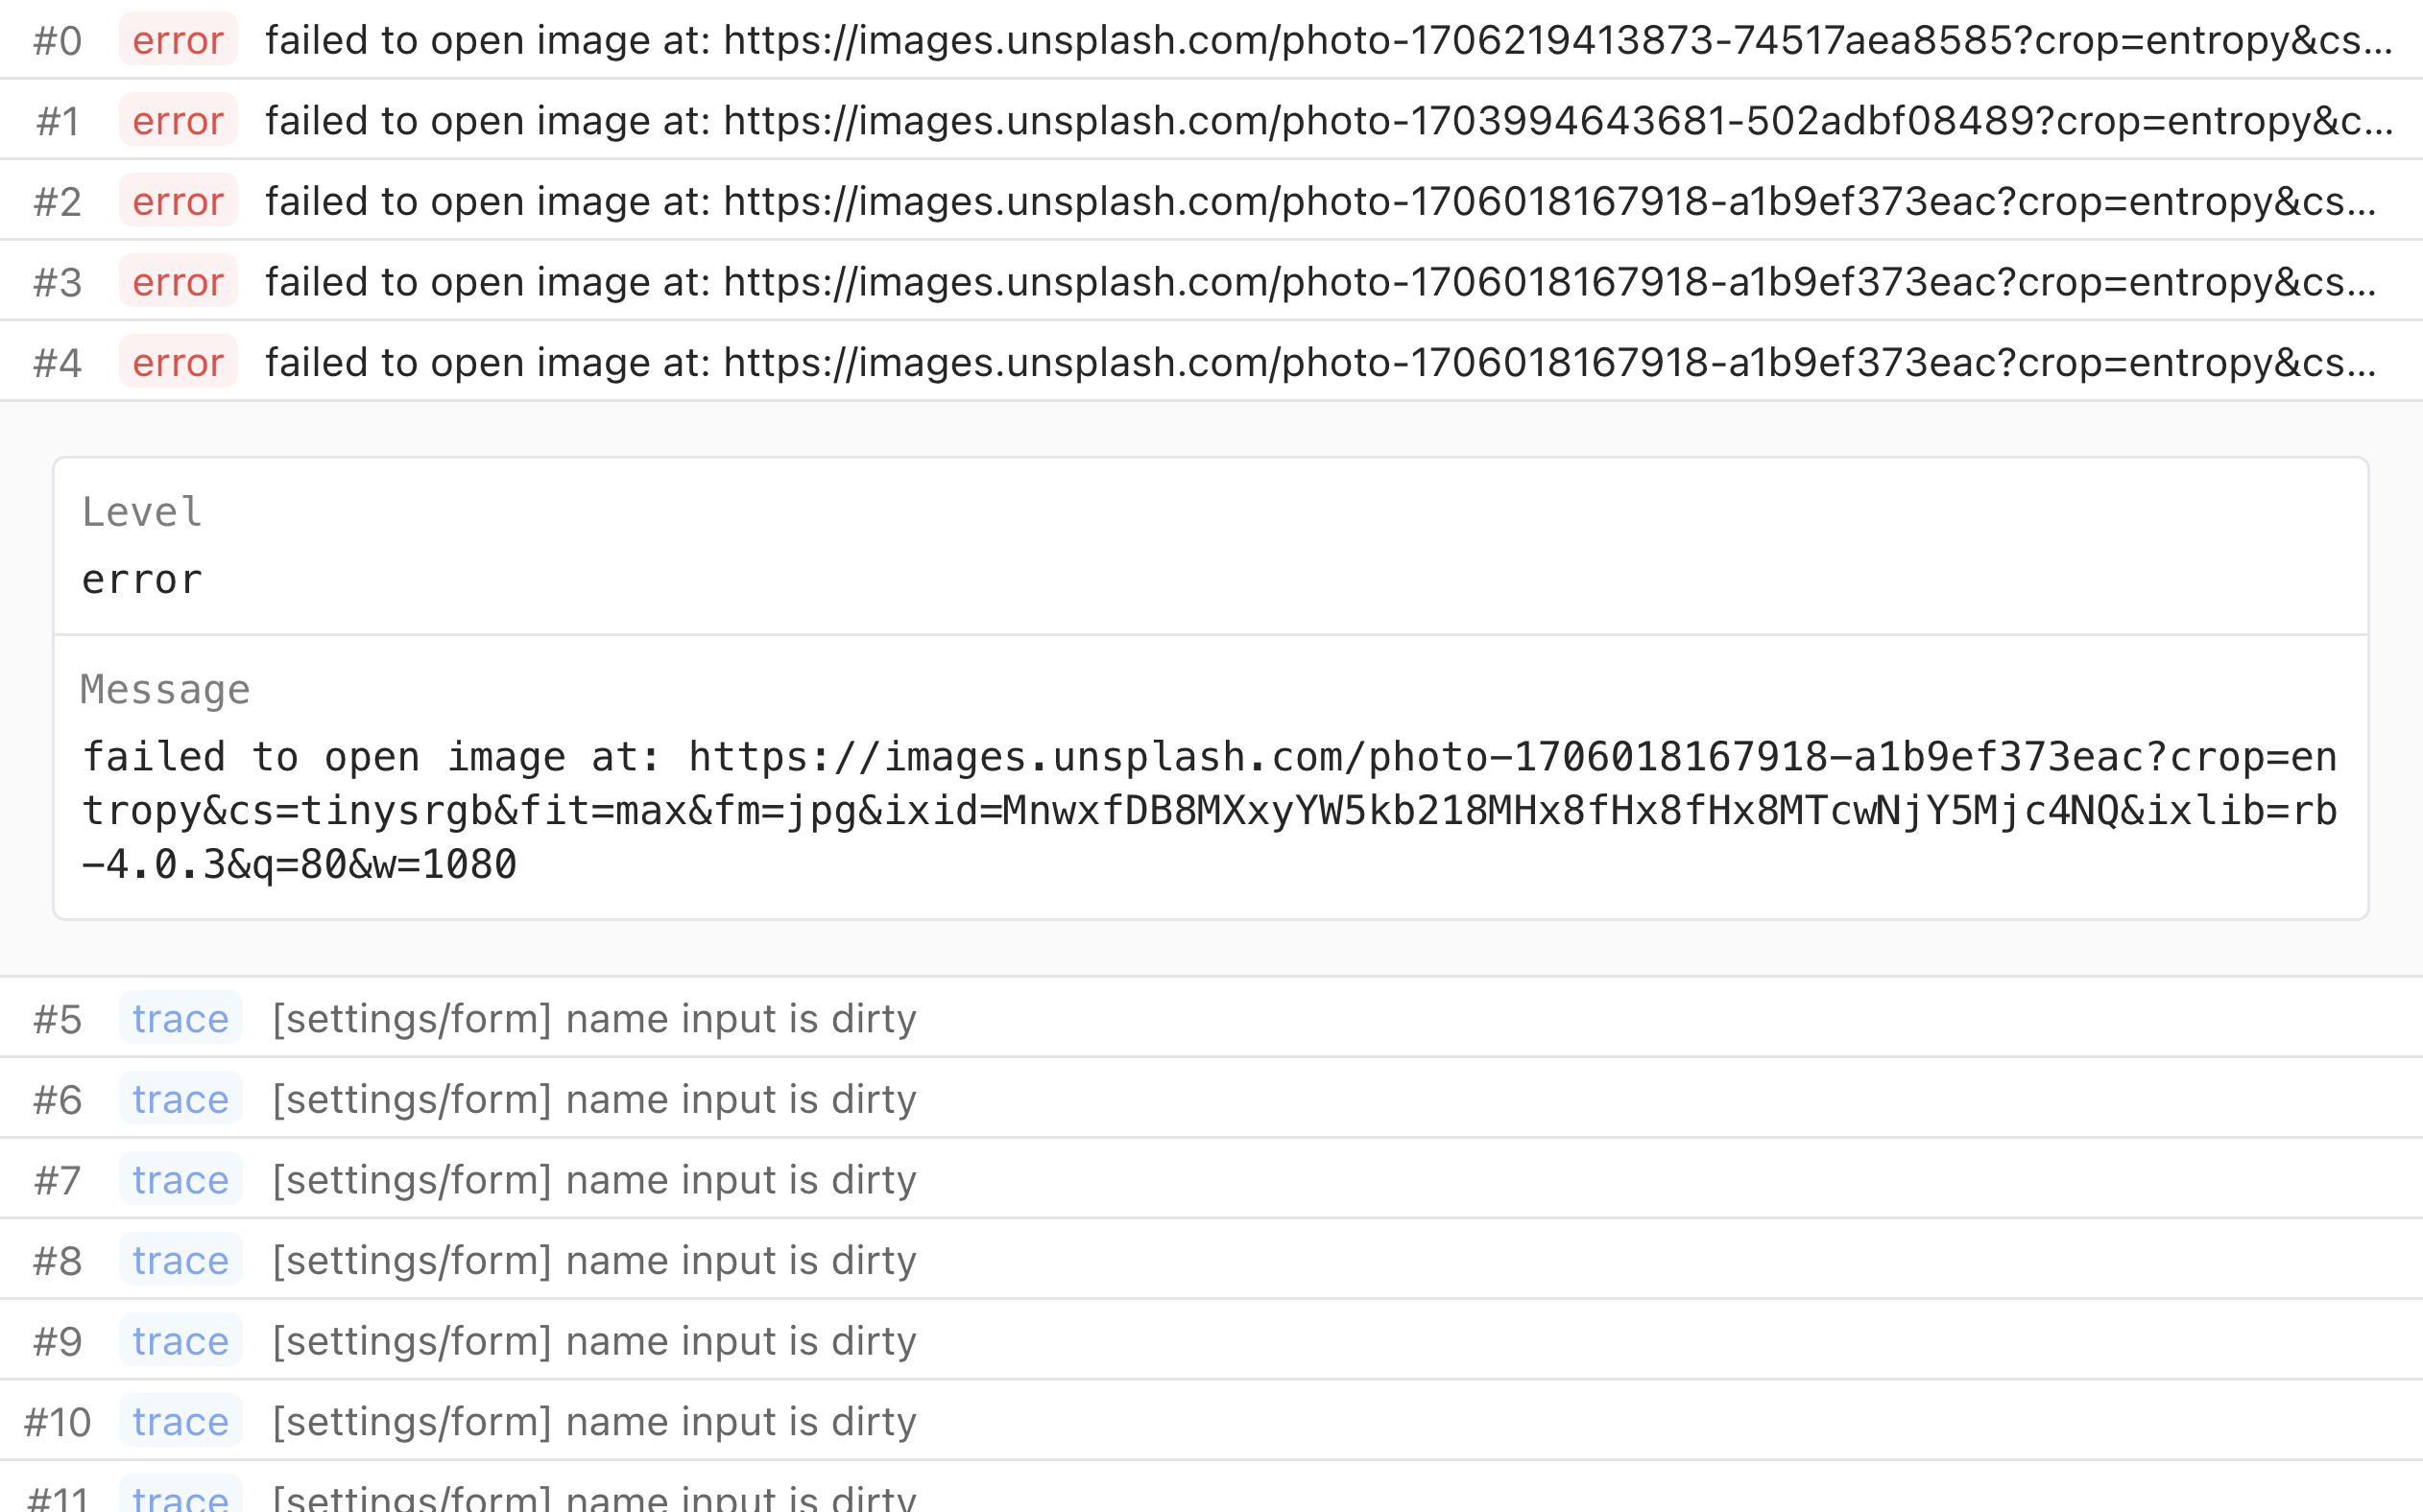Open partially visible log entry #11
This screenshot has width=2423, height=1512.
coord(594,1497)
